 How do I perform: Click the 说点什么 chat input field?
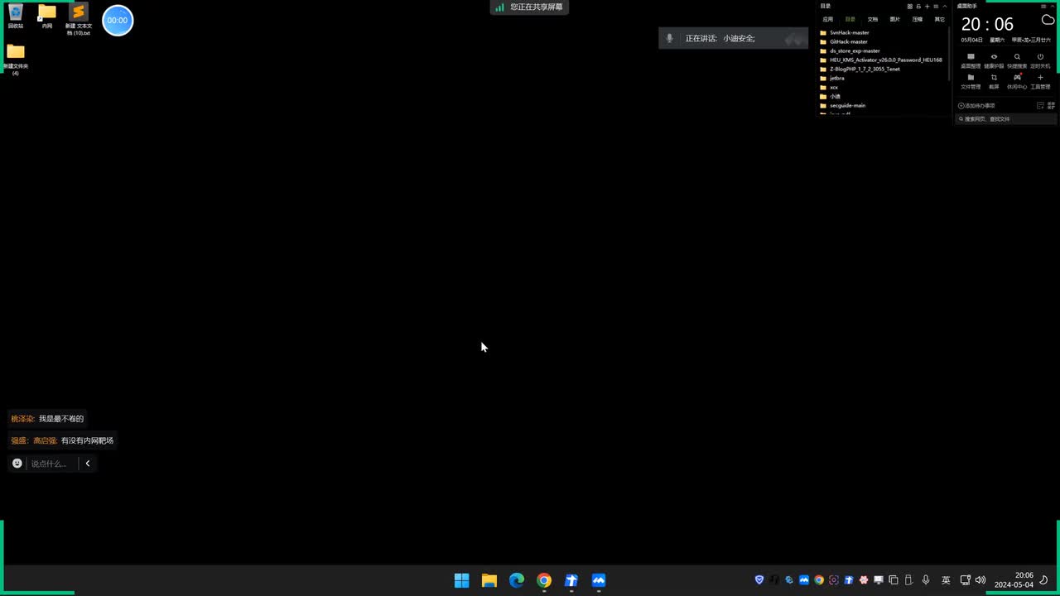(x=51, y=464)
